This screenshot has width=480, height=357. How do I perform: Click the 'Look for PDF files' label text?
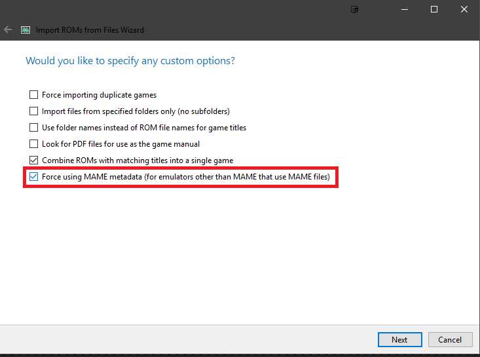coord(120,144)
